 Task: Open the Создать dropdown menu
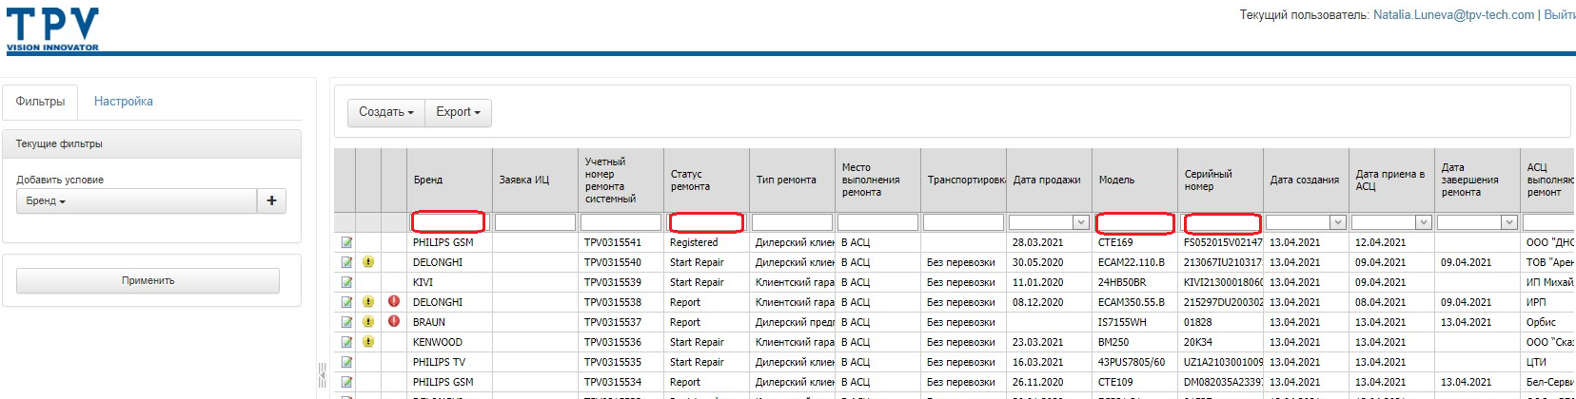point(386,112)
